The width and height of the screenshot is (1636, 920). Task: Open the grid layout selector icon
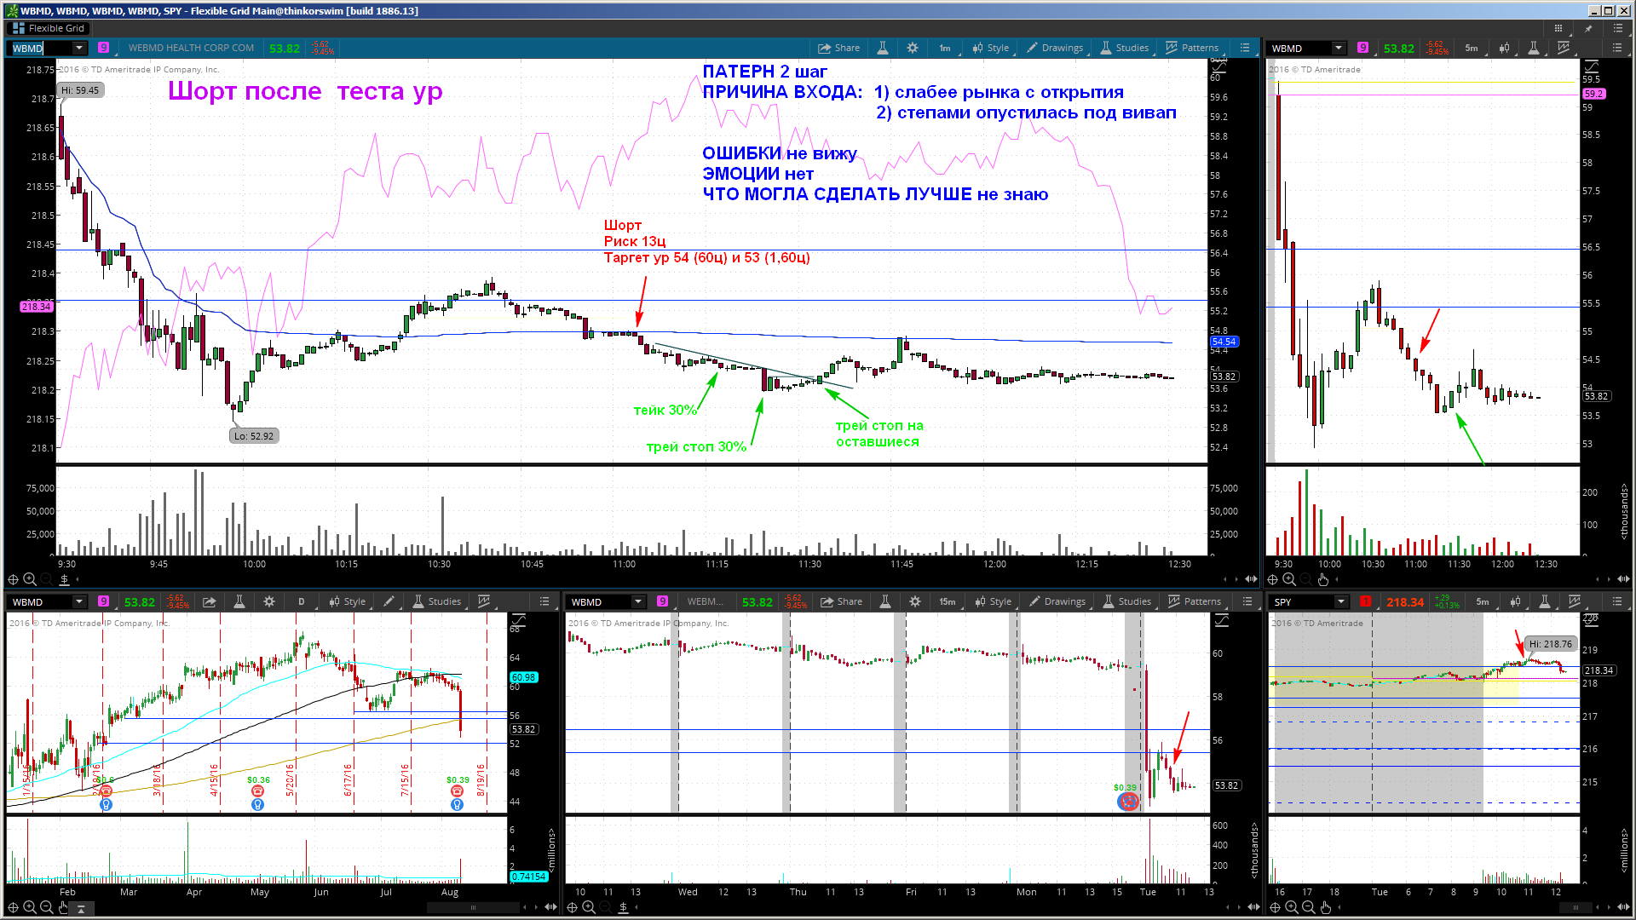click(x=1558, y=28)
